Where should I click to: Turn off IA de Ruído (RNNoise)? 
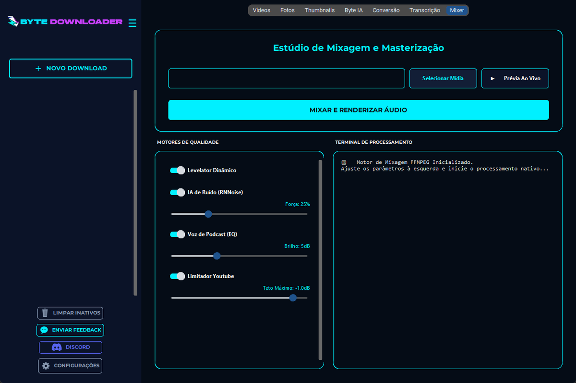click(x=178, y=192)
